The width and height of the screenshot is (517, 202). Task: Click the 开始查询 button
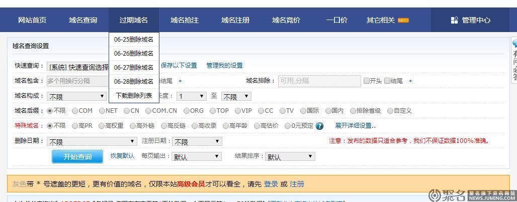tap(77, 156)
